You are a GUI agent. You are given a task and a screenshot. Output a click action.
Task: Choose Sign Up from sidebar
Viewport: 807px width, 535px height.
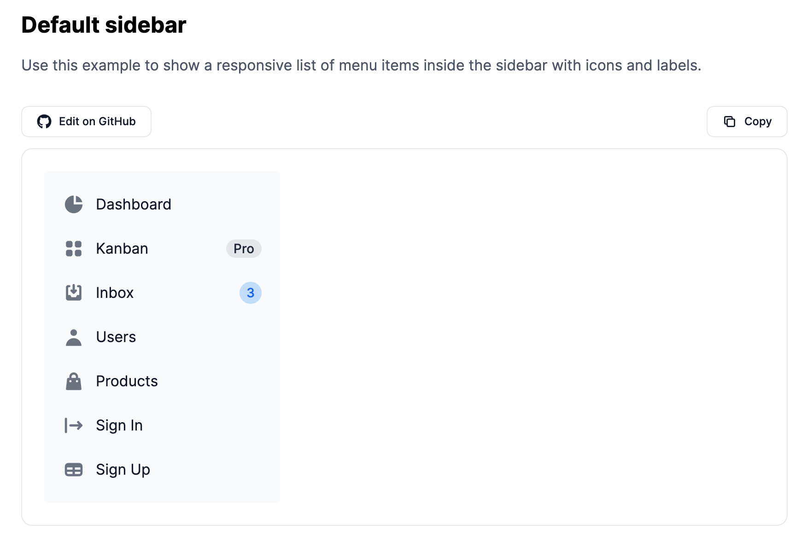point(123,470)
